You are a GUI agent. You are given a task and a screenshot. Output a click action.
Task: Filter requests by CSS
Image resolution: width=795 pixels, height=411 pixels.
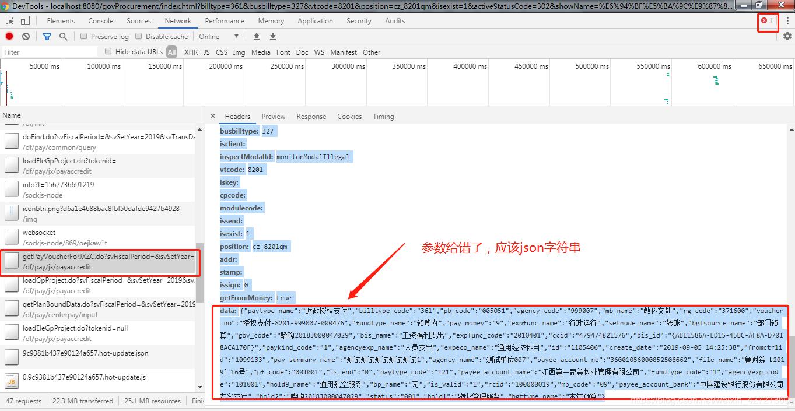pyautogui.click(x=222, y=52)
